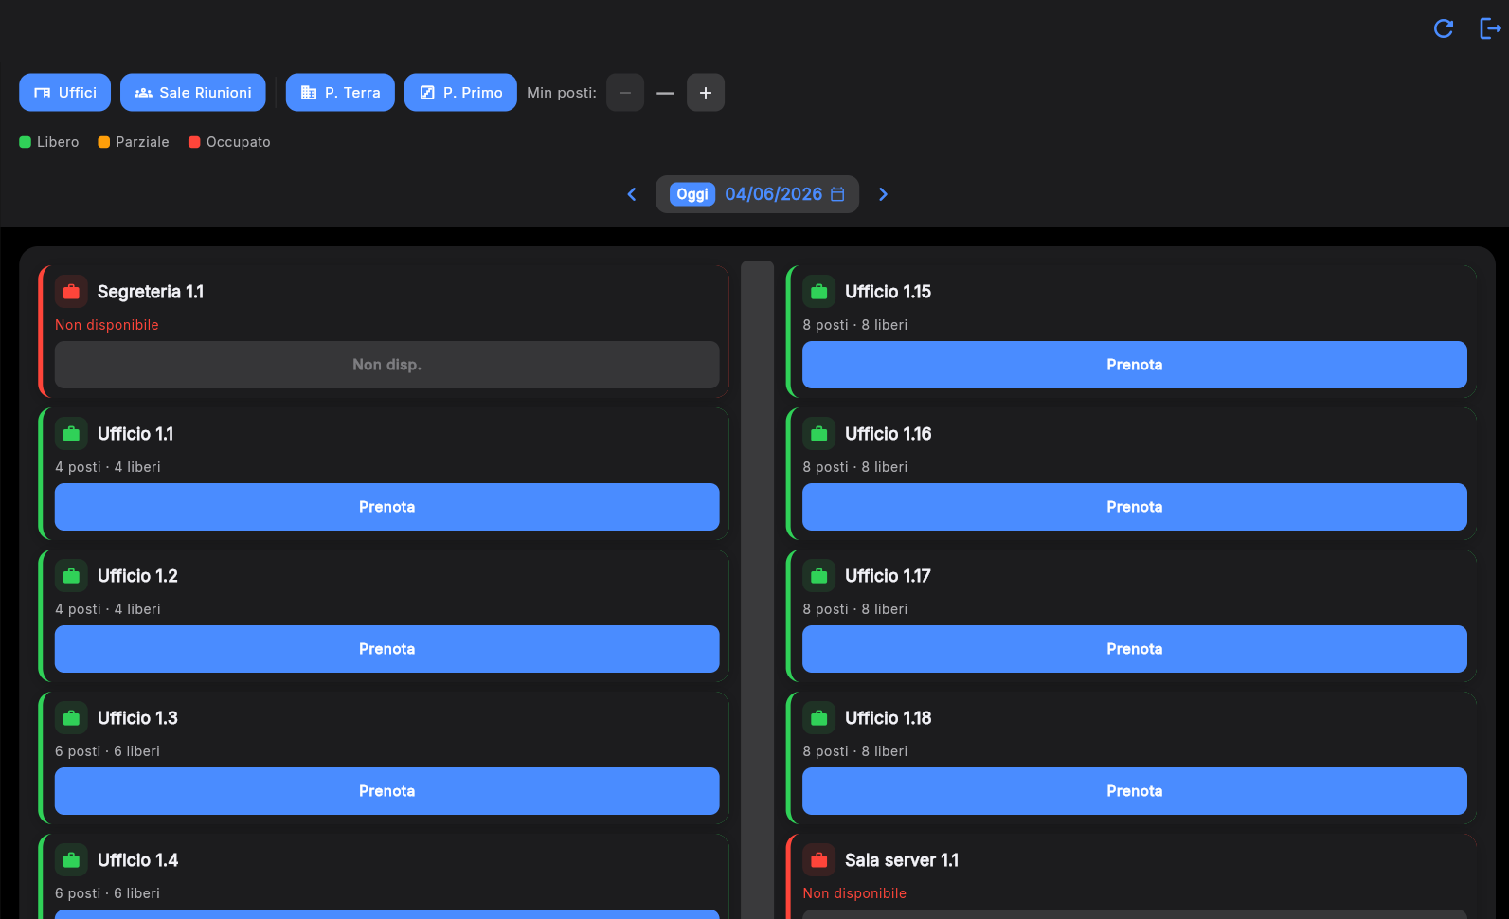Decrease Min posti with the minus button
This screenshot has width=1509, height=919.
pos(625,93)
